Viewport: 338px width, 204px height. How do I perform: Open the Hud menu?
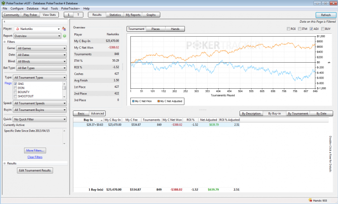tap(44, 9)
